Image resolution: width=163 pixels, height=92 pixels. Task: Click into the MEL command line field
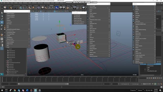pyautogui.click(x=33, y=87)
